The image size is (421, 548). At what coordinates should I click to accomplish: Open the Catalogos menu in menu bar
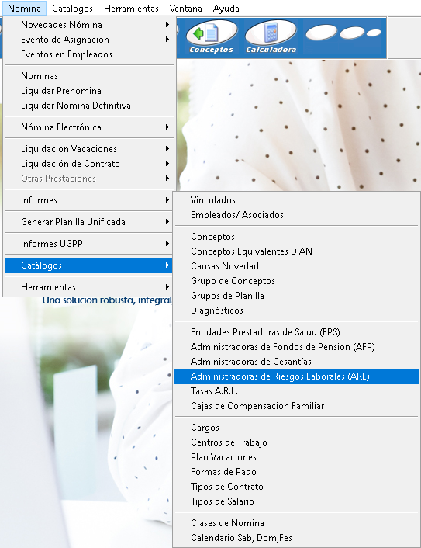pos(72,9)
